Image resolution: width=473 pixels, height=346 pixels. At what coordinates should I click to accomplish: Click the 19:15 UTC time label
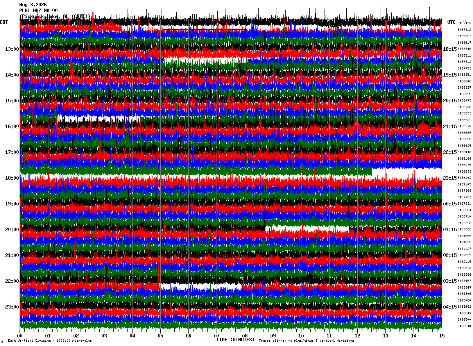450,75
